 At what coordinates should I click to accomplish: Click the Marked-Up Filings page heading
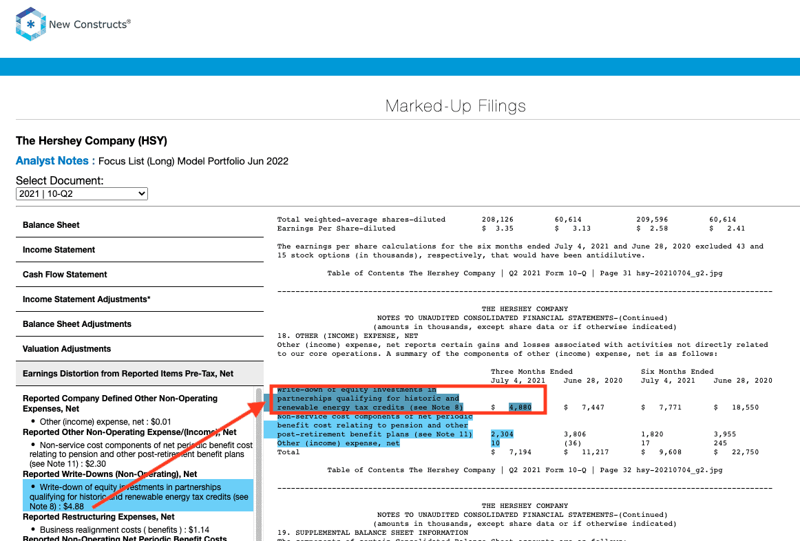pyautogui.click(x=456, y=106)
